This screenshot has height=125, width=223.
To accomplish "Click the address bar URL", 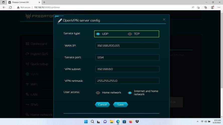I will tap(47, 7).
